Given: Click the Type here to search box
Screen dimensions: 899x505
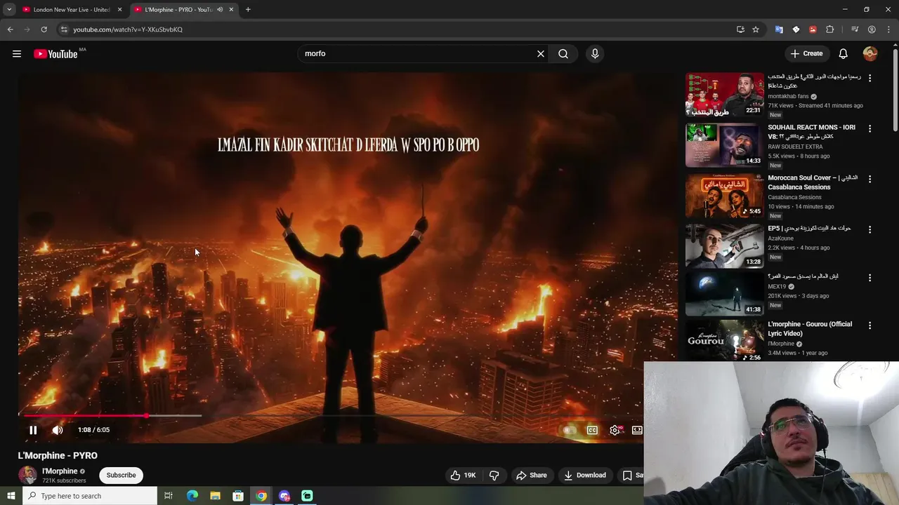Looking at the screenshot, I should pyautogui.click(x=90, y=496).
